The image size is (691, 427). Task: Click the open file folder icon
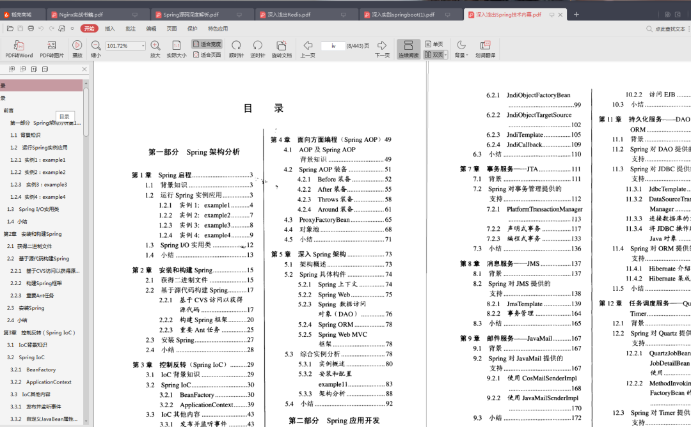[10, 29]
